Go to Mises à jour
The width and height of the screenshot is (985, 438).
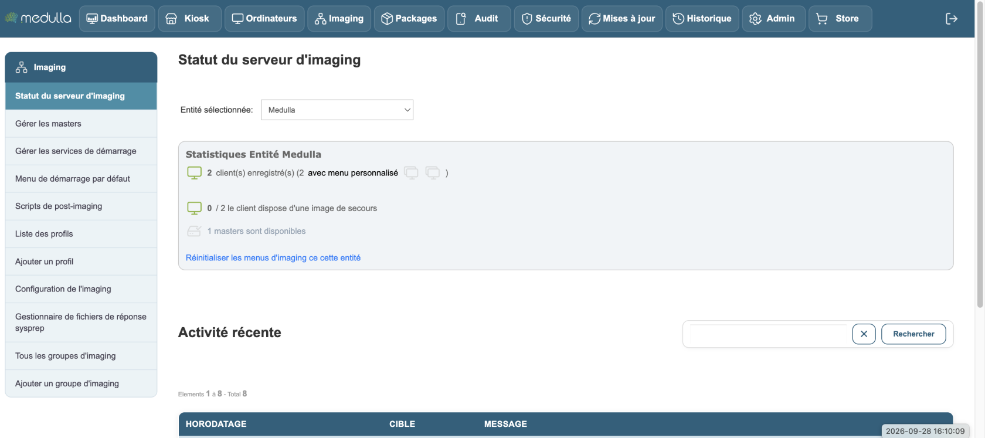tap(622, 19)
